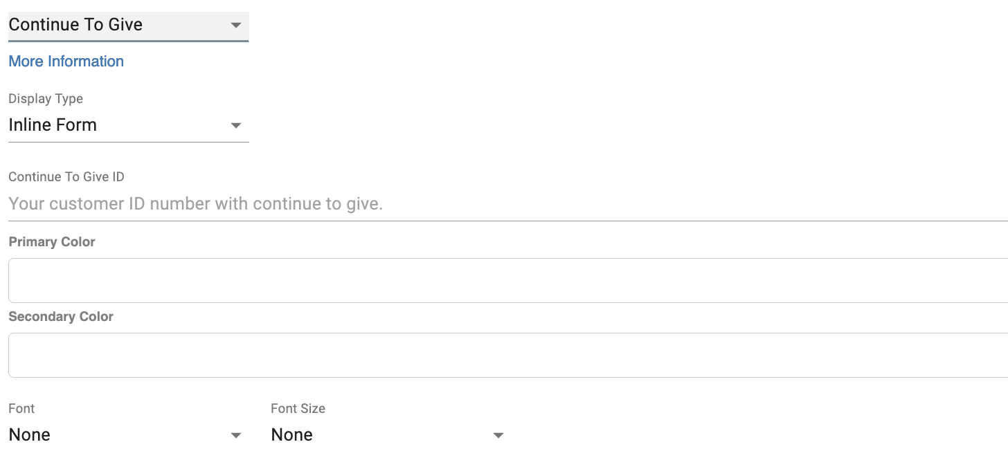Click the Continue To Give ID label
Screen dimensions: 1008x469
pyautogui.click(x=66, y=177)
